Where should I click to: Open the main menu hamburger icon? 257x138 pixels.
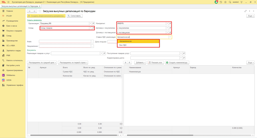click(8, 2)
